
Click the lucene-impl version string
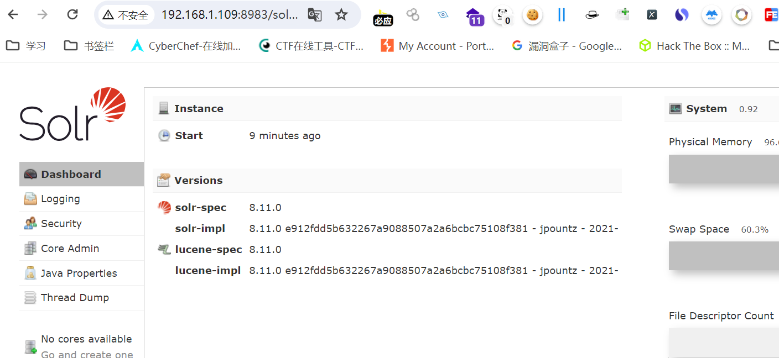(x=433, y=271)
